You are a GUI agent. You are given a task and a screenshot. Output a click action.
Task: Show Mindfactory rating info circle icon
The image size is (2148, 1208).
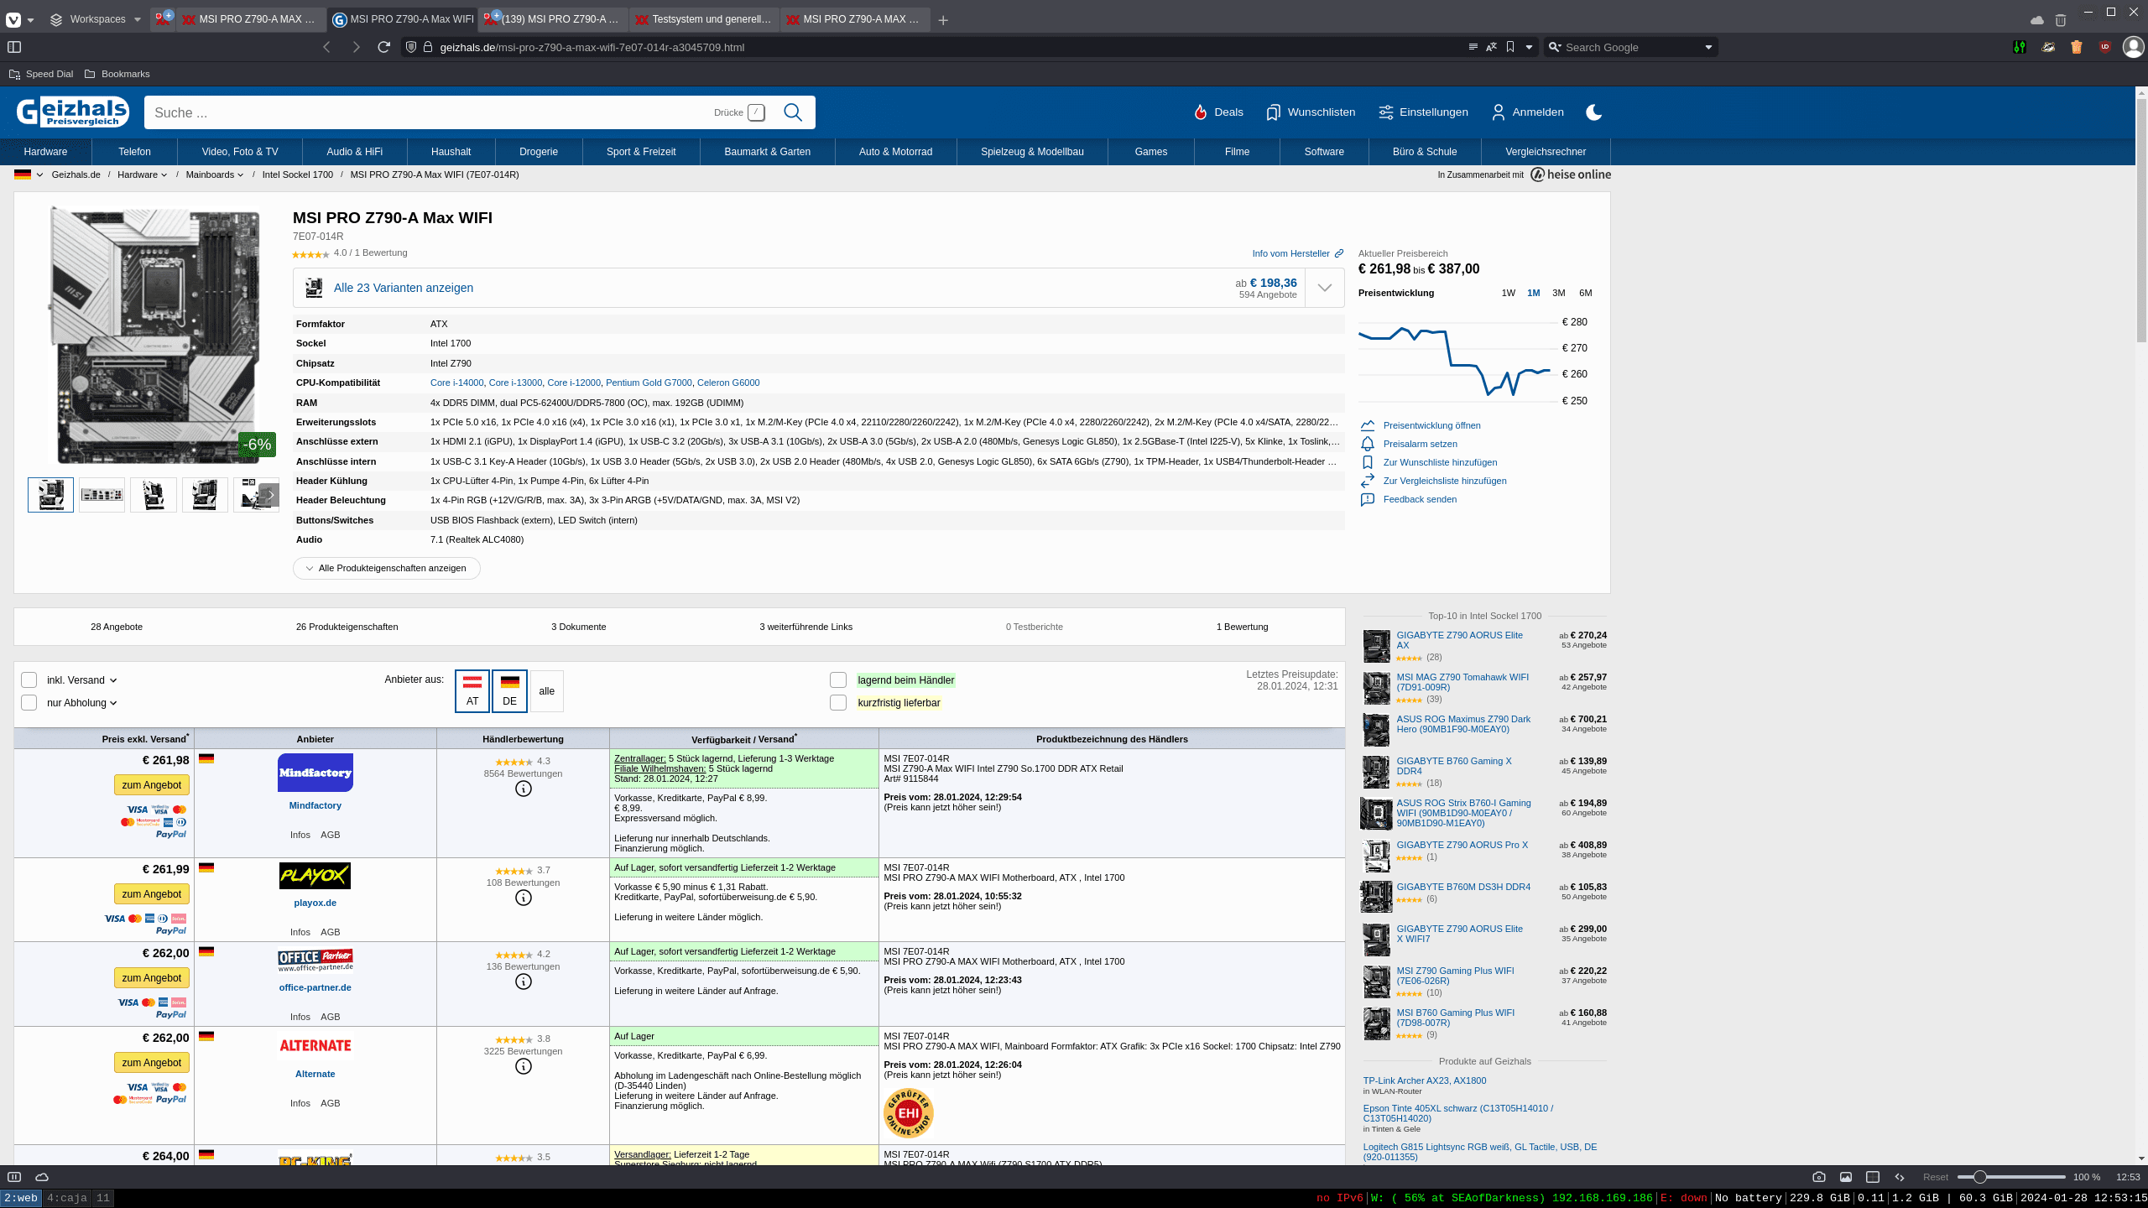coord(524,789)
